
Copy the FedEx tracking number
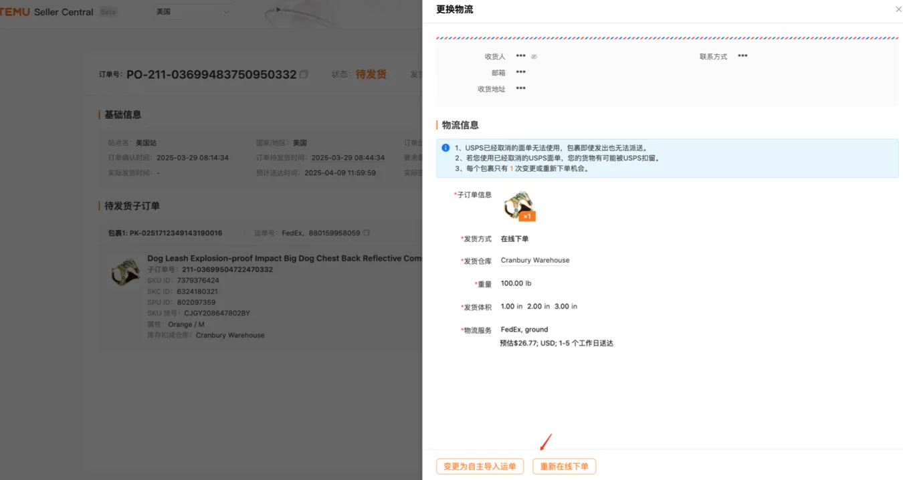coord(366,233)
